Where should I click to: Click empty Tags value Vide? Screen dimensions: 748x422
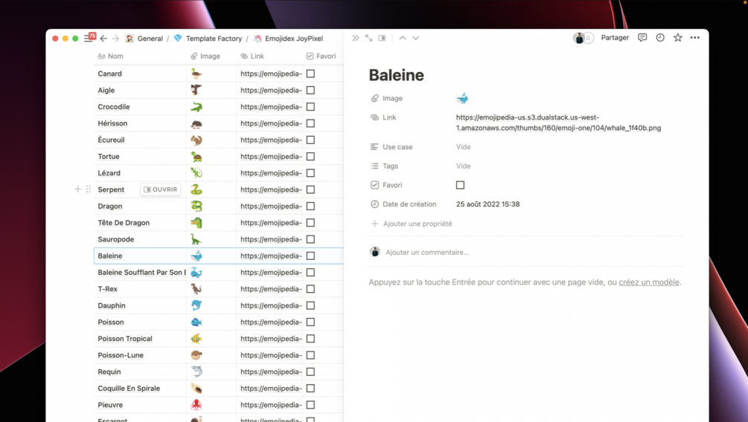(463, 166)
